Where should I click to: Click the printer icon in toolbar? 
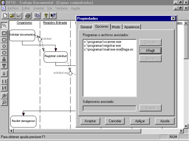pyautogui.click(x=28, y=16)
